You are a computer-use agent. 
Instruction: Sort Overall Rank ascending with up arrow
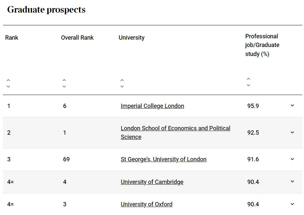click(64, 80)
